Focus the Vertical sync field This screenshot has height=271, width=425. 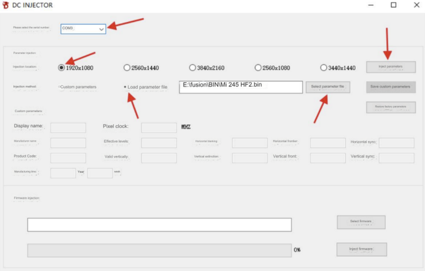click(397, 158)
